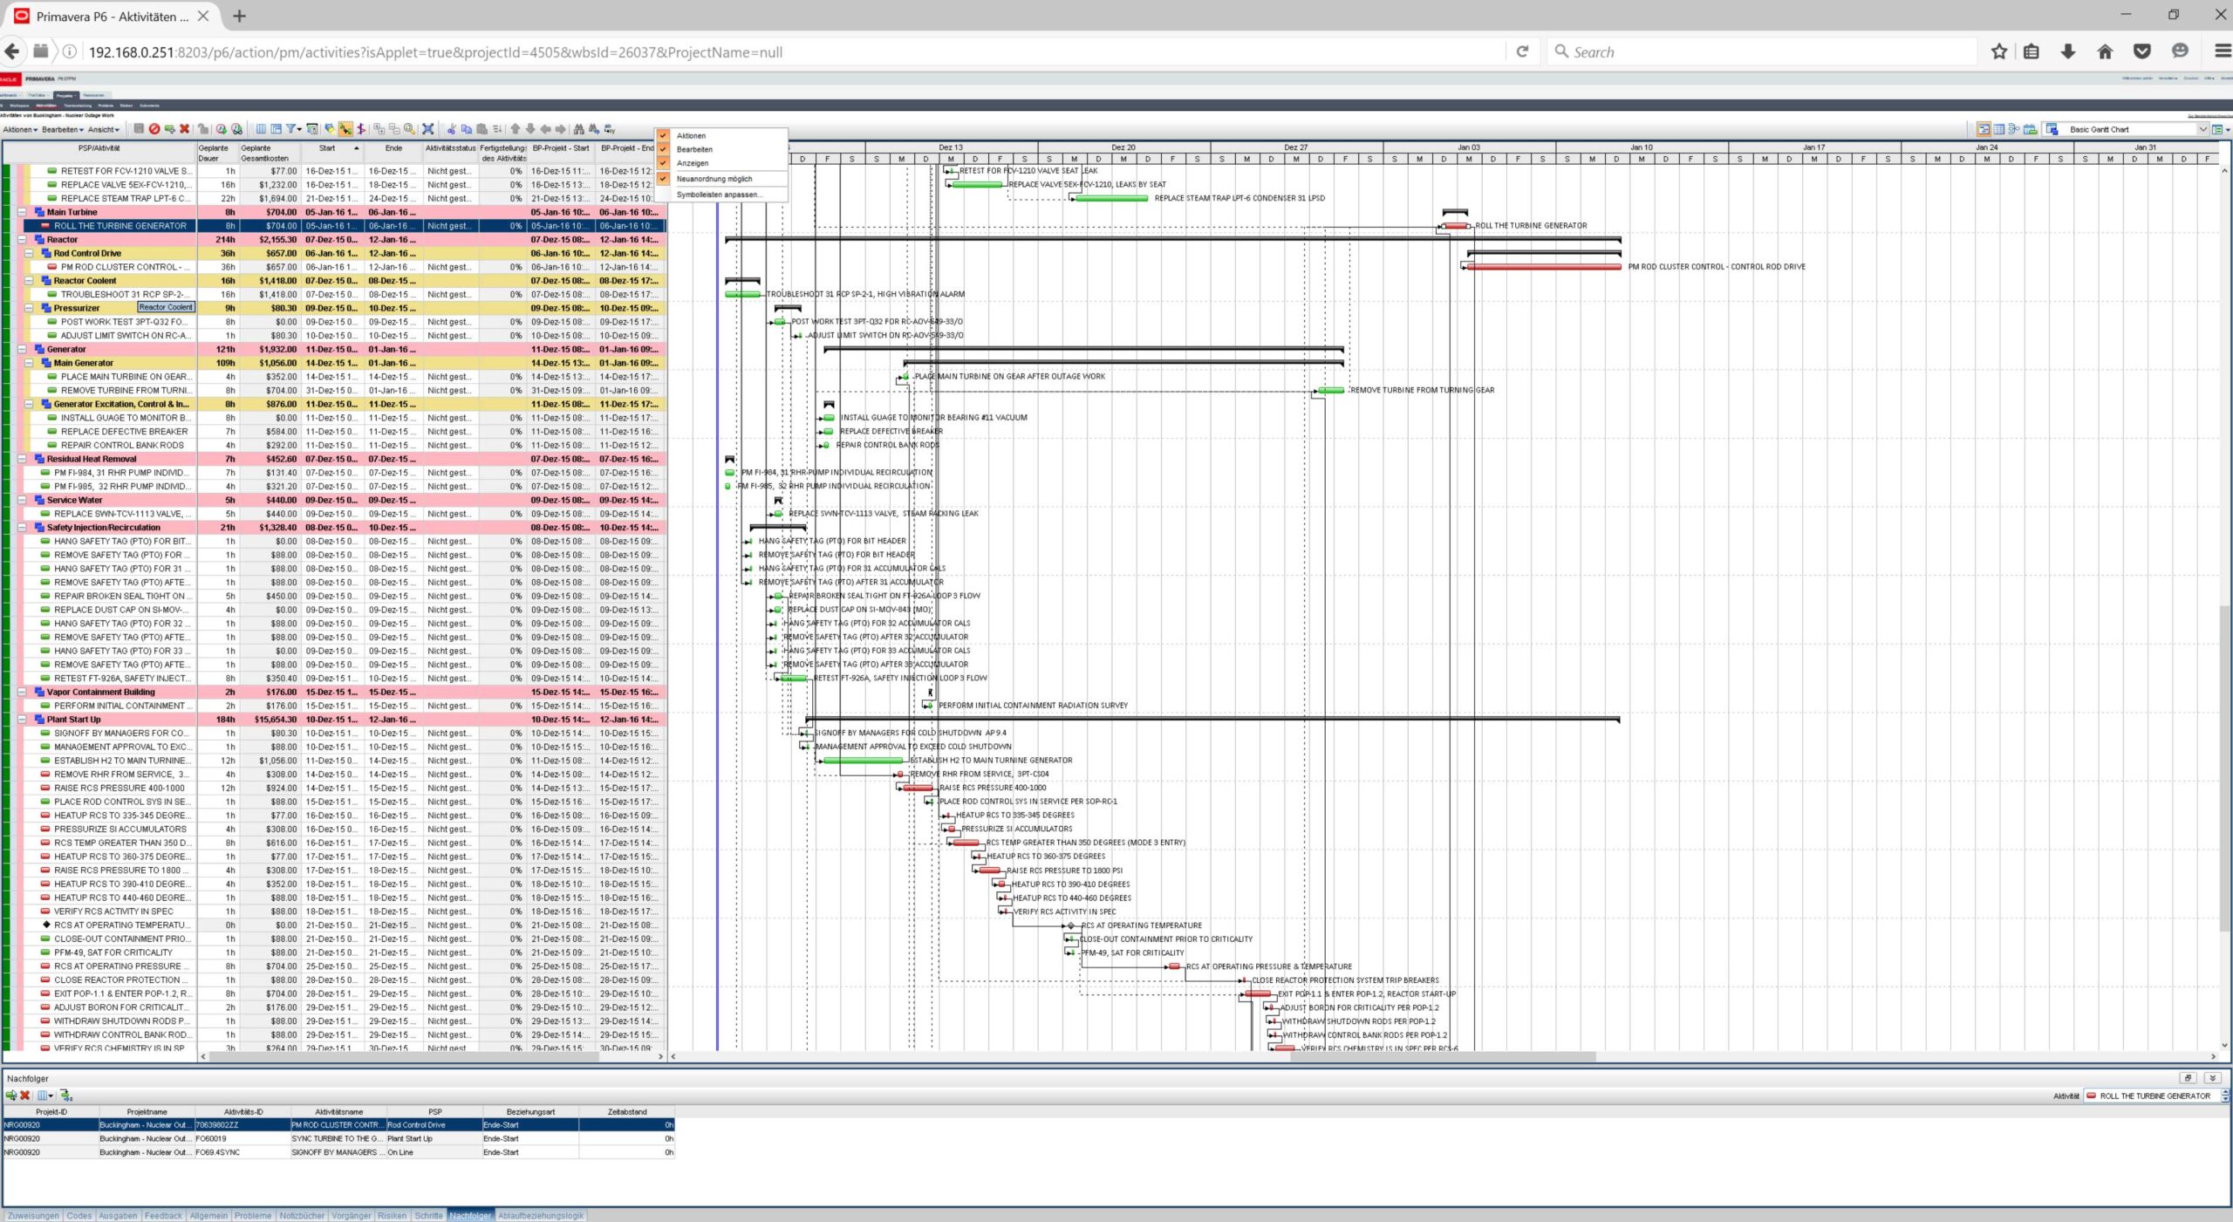Click the copy icon in toolbar
This screenshot has width=2233, height=1222.
[467, 129]
